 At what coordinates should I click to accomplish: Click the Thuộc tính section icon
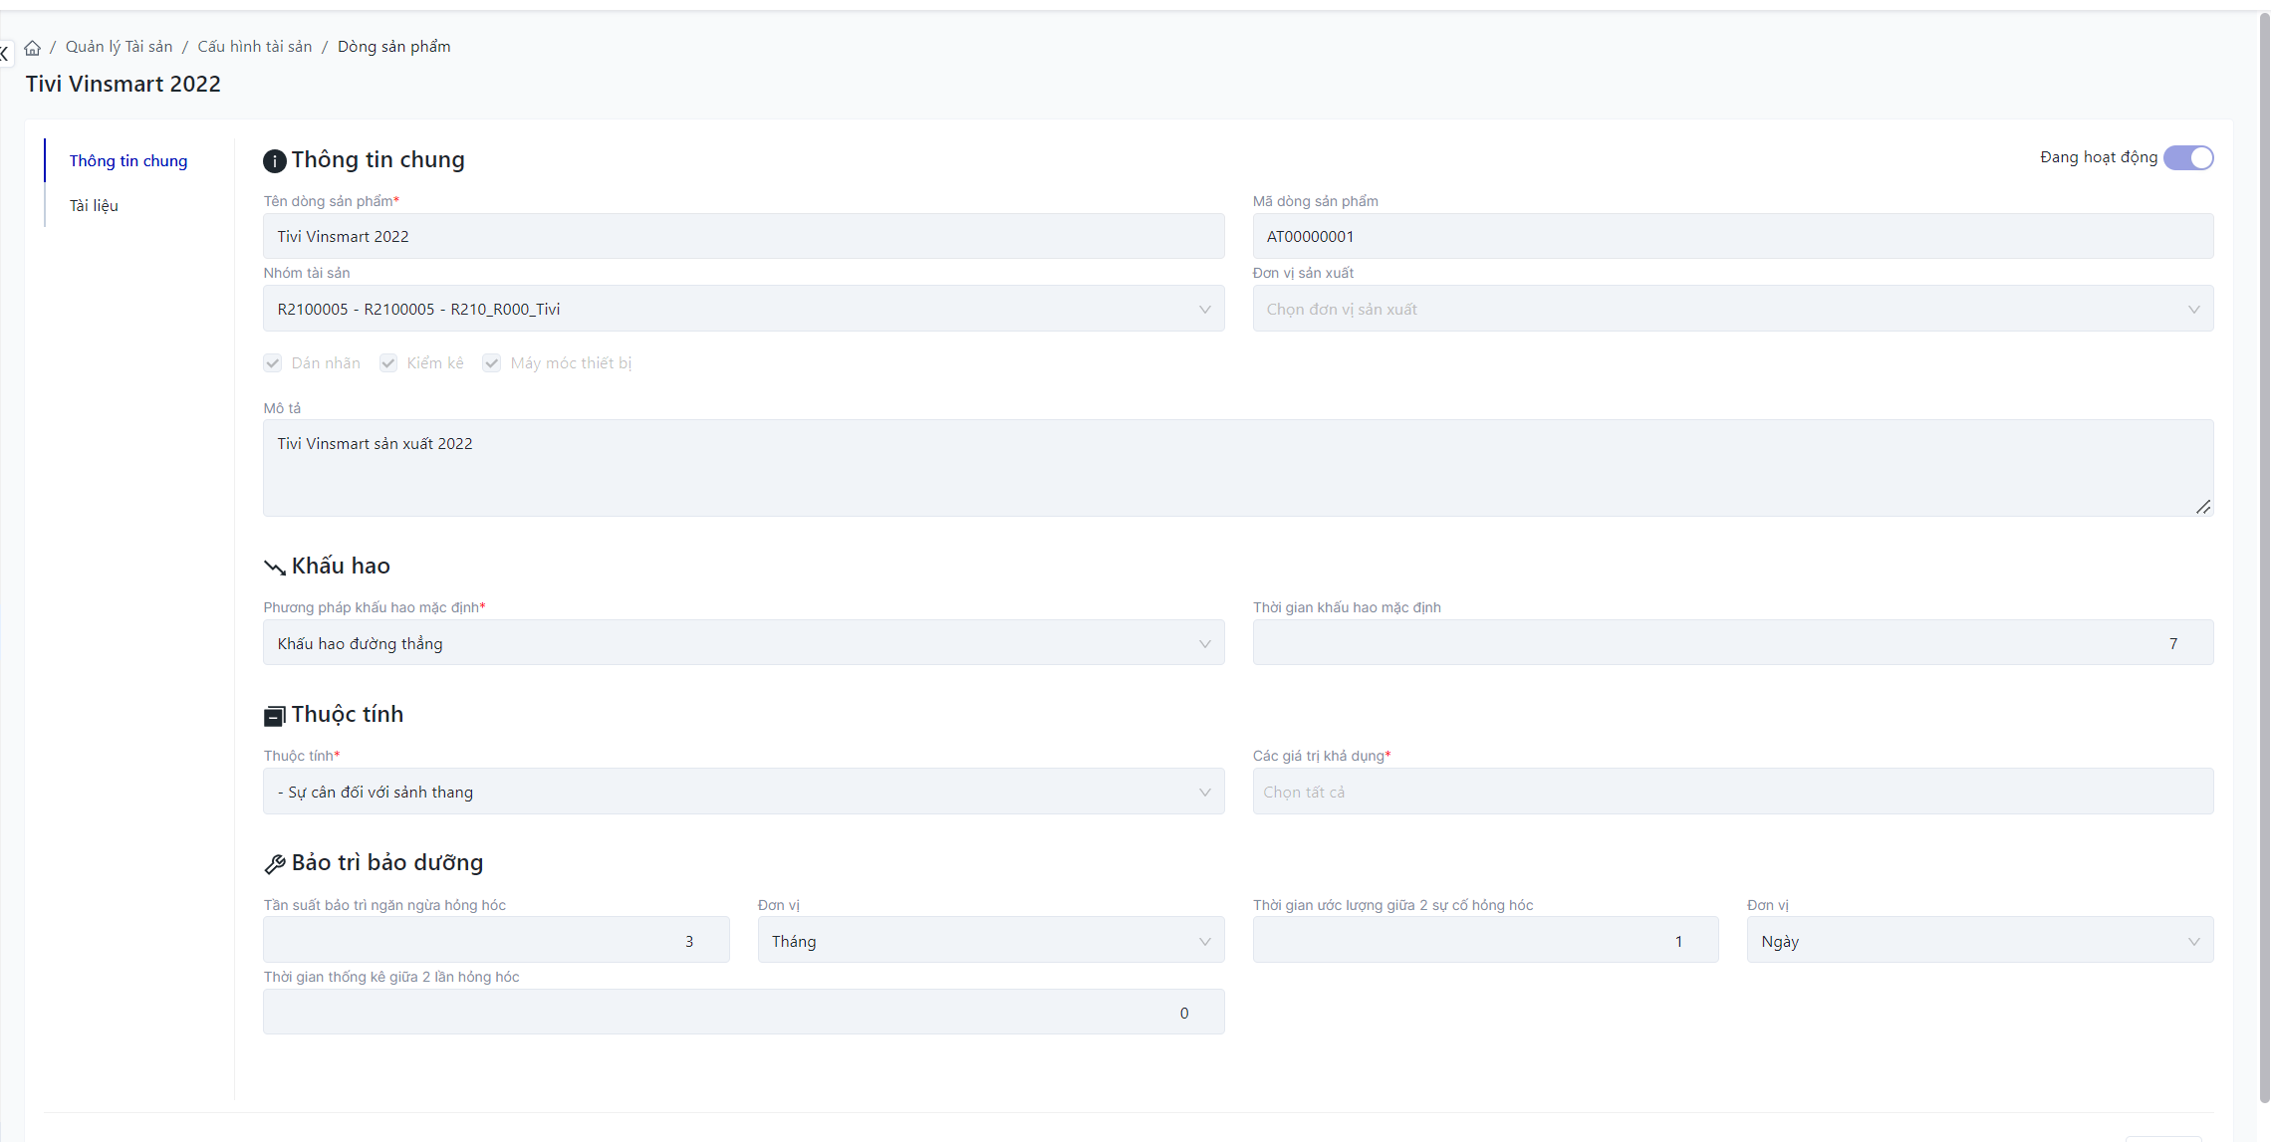(x=274, y=716)
